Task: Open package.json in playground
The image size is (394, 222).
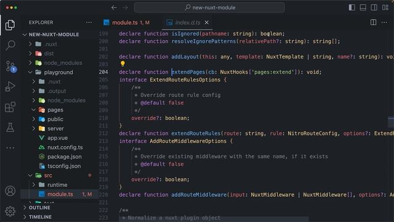Action: point(65,157)
